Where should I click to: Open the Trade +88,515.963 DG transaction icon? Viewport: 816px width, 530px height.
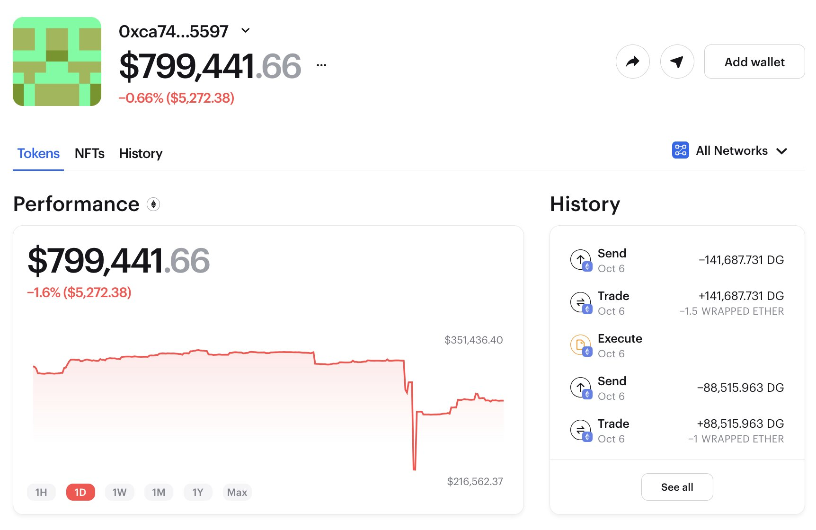[x=581, y=430]
